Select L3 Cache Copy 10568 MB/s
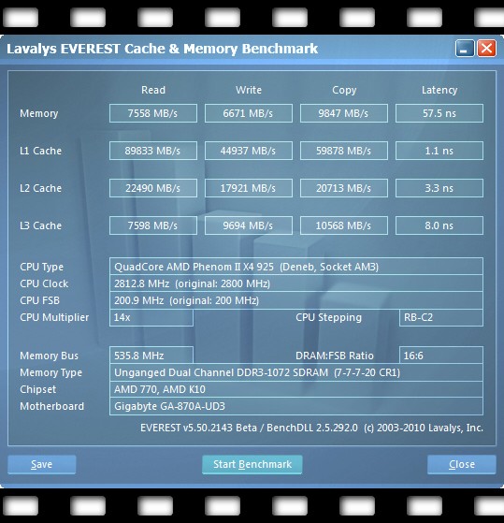Viewport: 504px width, 523px height. [344, 225]
